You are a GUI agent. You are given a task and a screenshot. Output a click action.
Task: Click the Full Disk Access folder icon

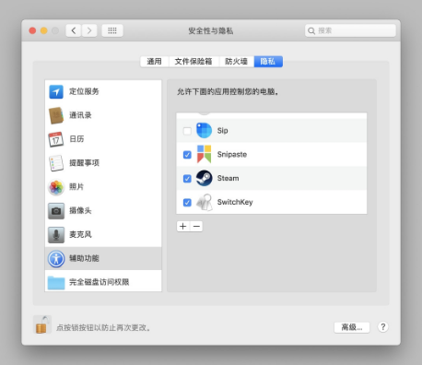click(x=56, y=283)
